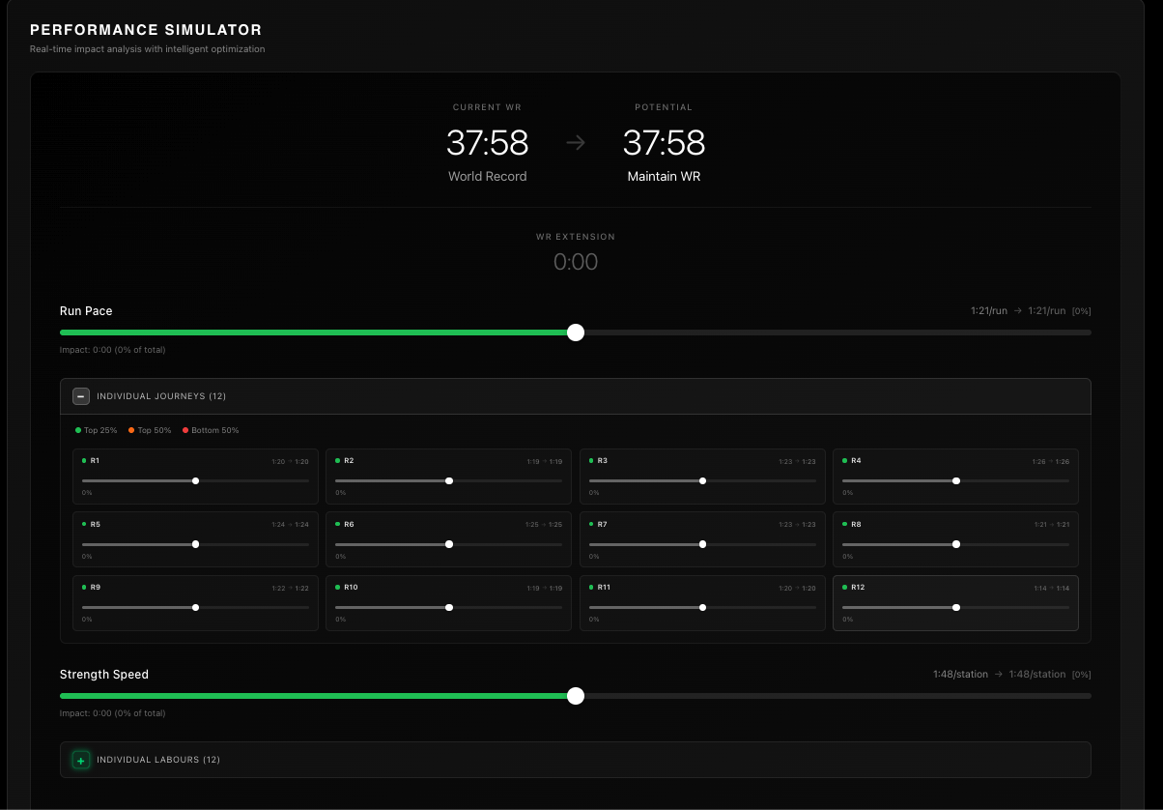The height and width of the screenshot is (810, 1163).
Task: Click the [0%] badge next to Run Pace
Action: [1081, 310]
